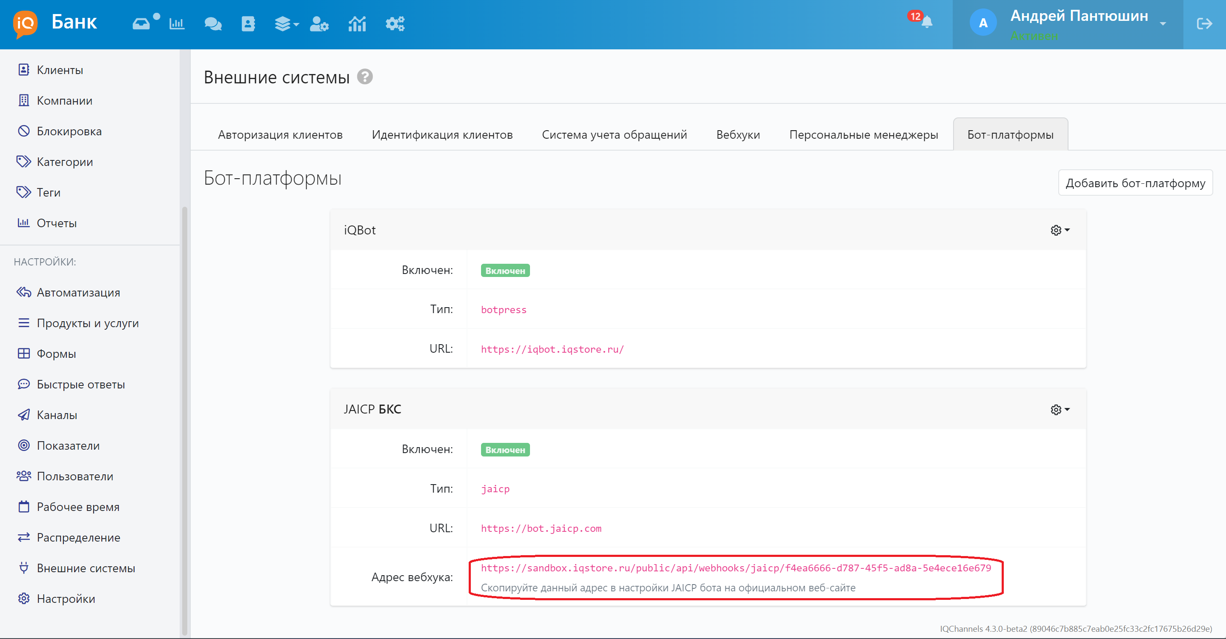The height and width of the screenshot is (639, 1226).
Task: Open the help question mark next to Внешние системы
Action: click(365, 77)
